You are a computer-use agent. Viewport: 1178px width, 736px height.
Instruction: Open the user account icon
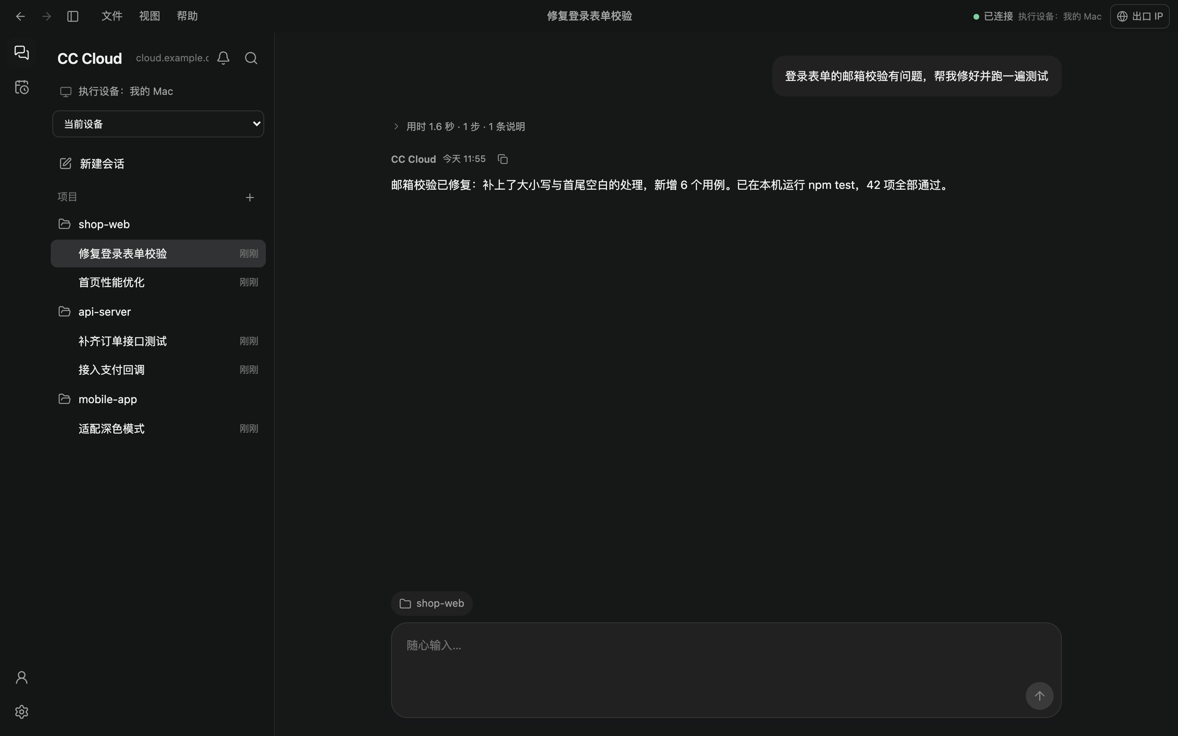click(x=21, y=678)
